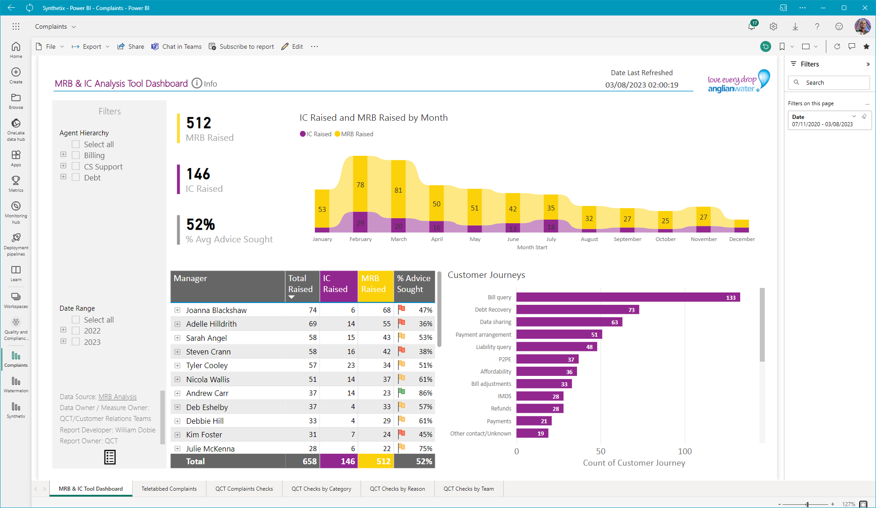Screen dimensions: 876x508
Task: Switch to Teletabbed Complaints tab
Action: [x=169, y=489]
